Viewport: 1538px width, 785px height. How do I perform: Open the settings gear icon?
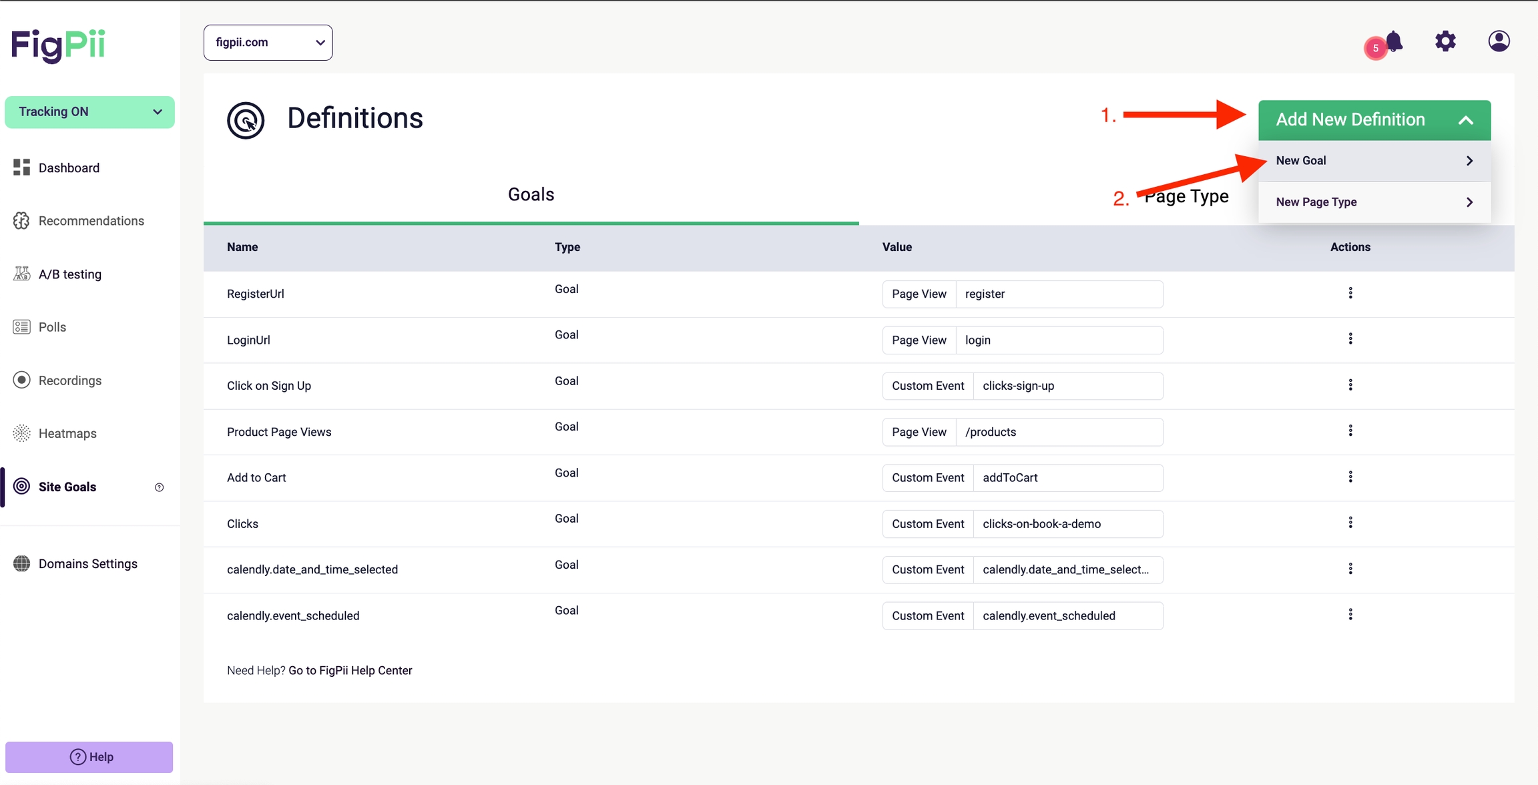pyautogui.click(x=1445, y=41)
